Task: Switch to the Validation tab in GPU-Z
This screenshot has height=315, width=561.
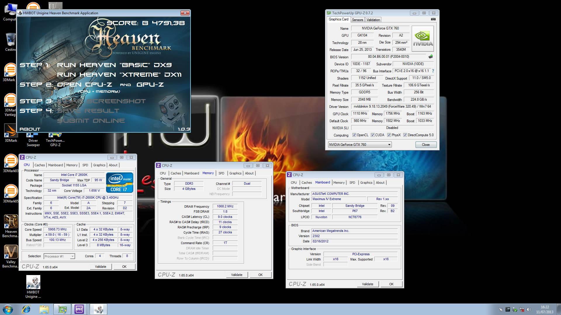Action: click(373, 20)
